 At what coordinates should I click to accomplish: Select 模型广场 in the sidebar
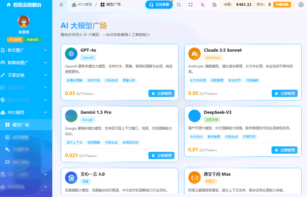26,125
